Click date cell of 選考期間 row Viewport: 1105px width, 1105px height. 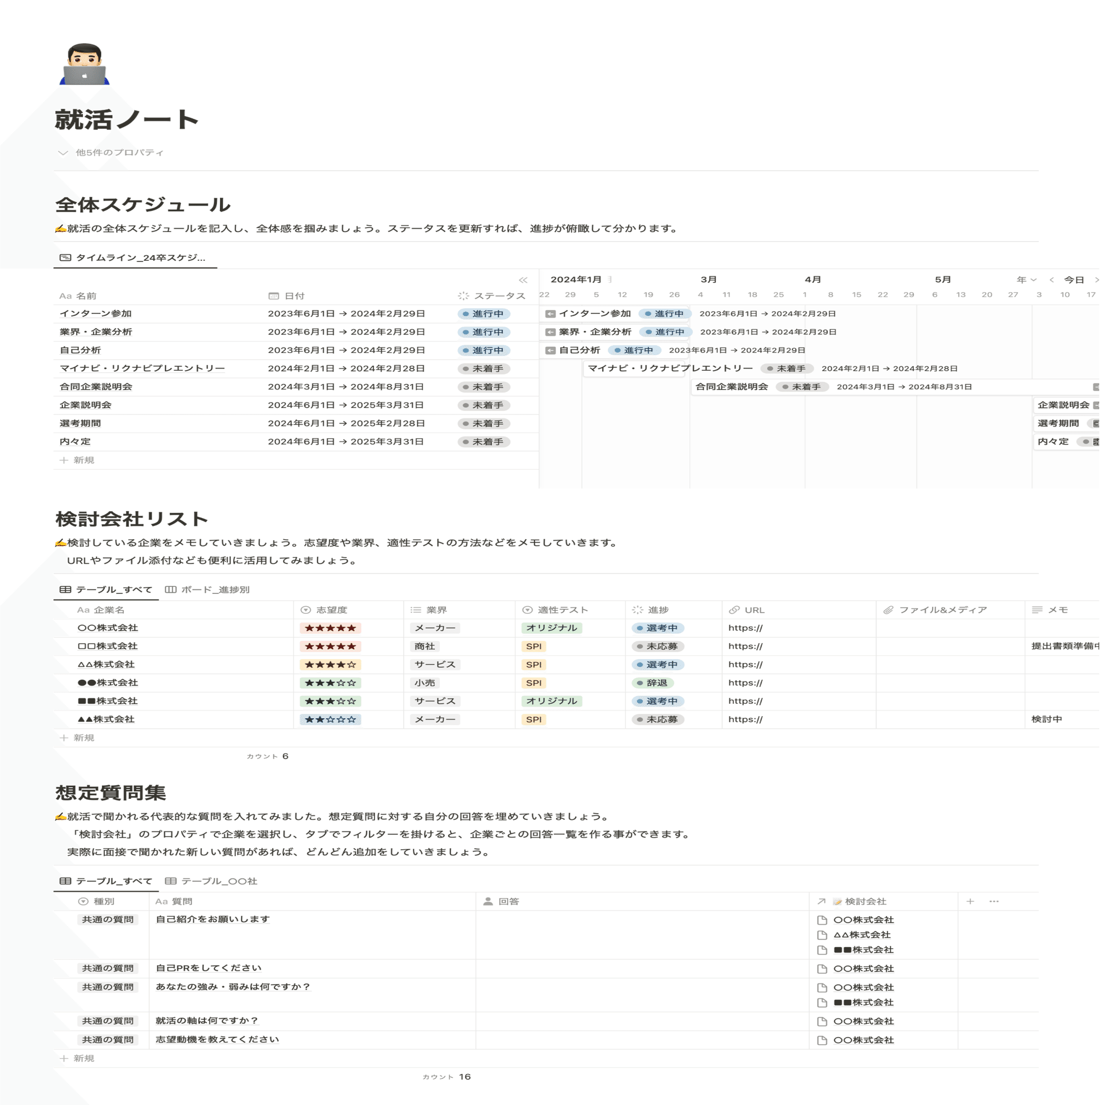pyautogui.click(x=346, y=424)
